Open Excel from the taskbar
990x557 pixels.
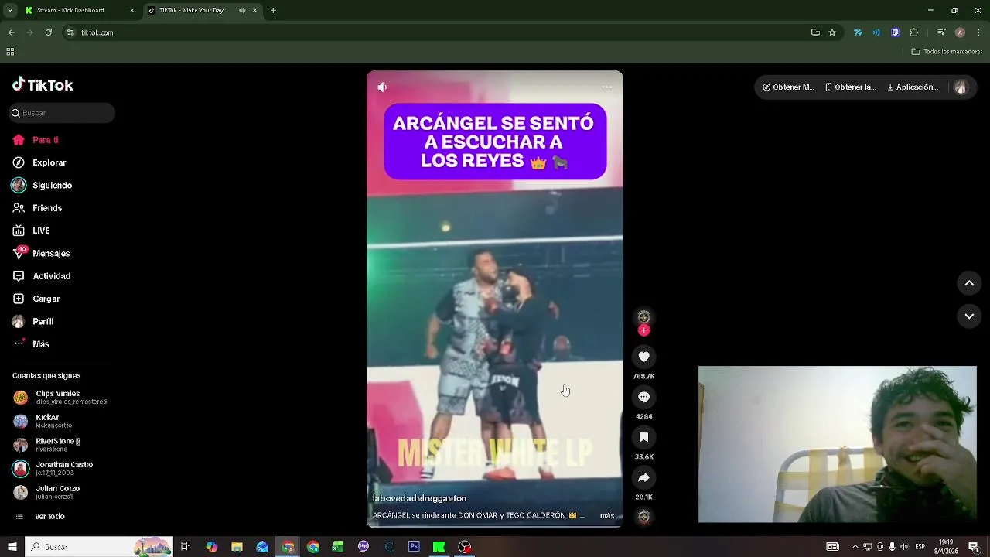click(338, 547)
